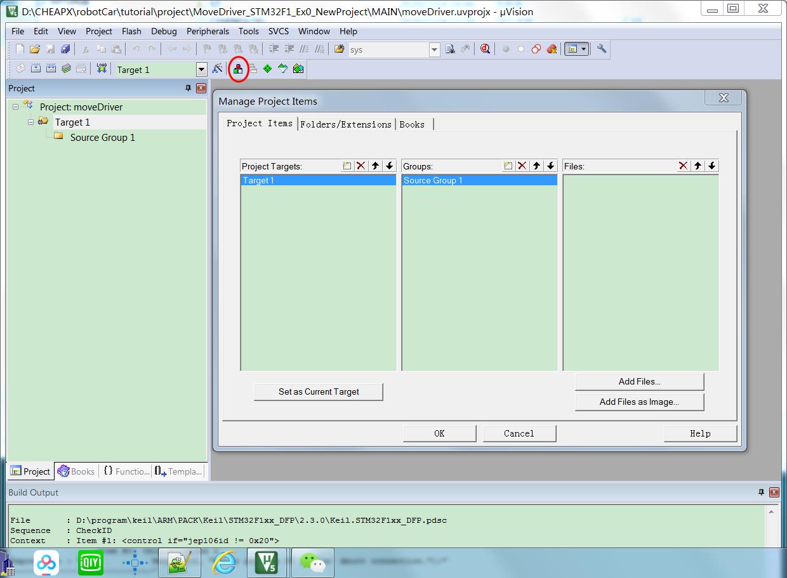Click the Save All icon
Screen dimensions: 787x578
(65, 49)
